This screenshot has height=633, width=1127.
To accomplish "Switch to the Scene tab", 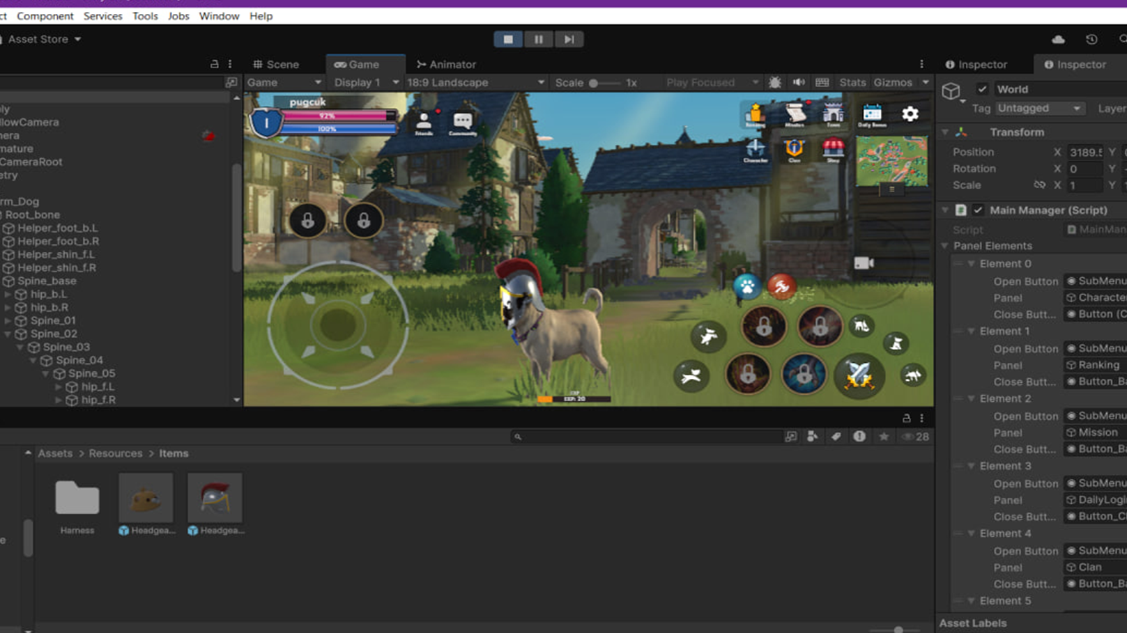I will click(276, 64).
